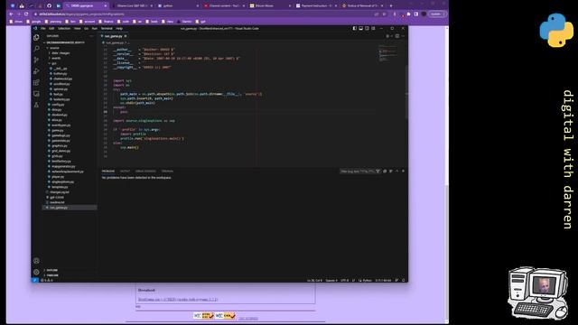
Task: Open Explorer views ellipsis menu
Action: coord(91,36)
